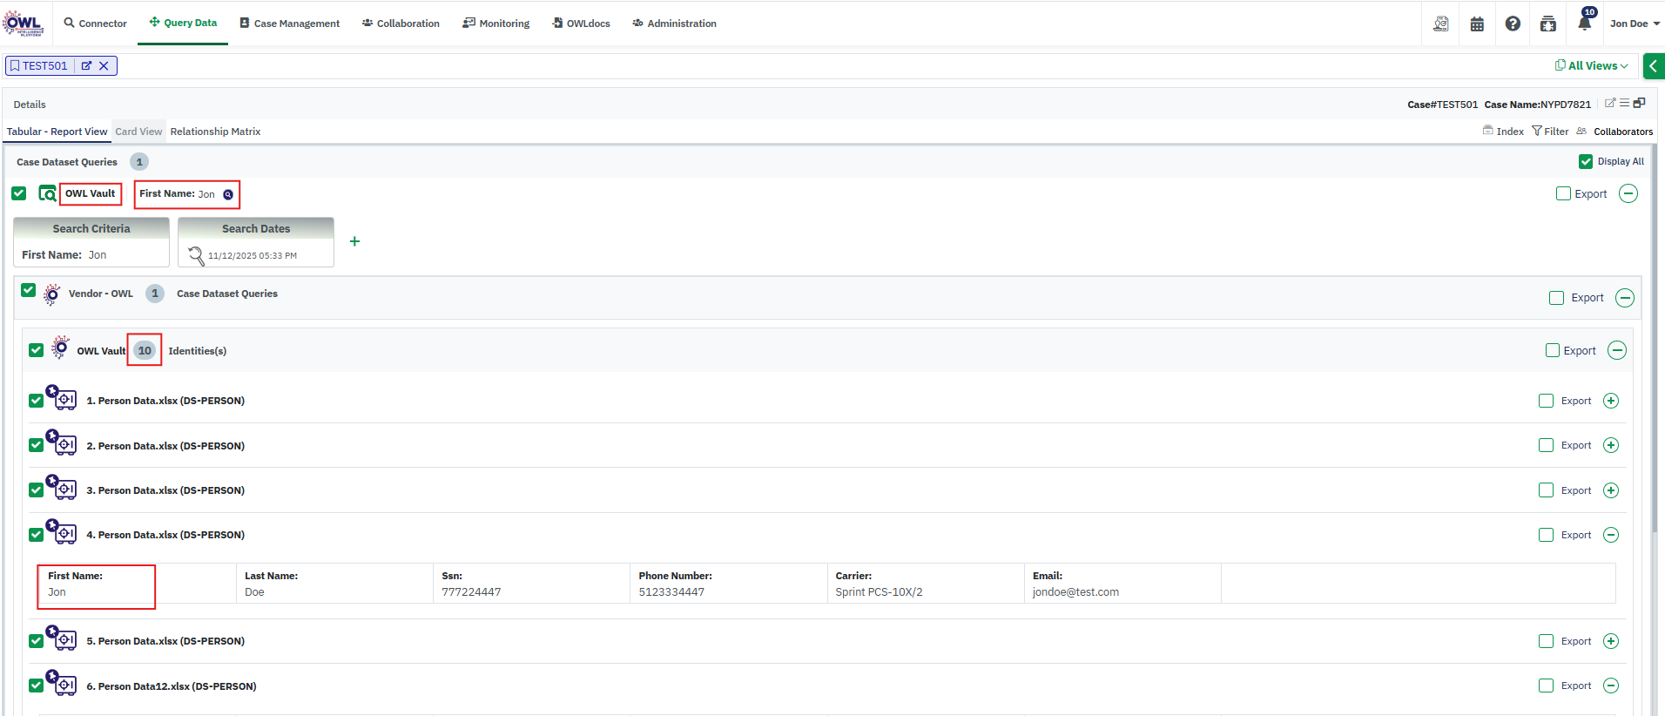
Task: Open the calendar icon in header
Action: 1477,24
